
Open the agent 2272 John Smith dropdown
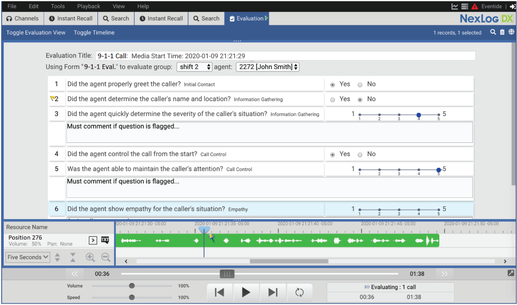coord(267,67)
